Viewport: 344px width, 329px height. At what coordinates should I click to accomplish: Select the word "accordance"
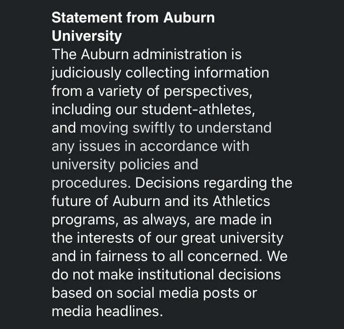coord(178,146)
